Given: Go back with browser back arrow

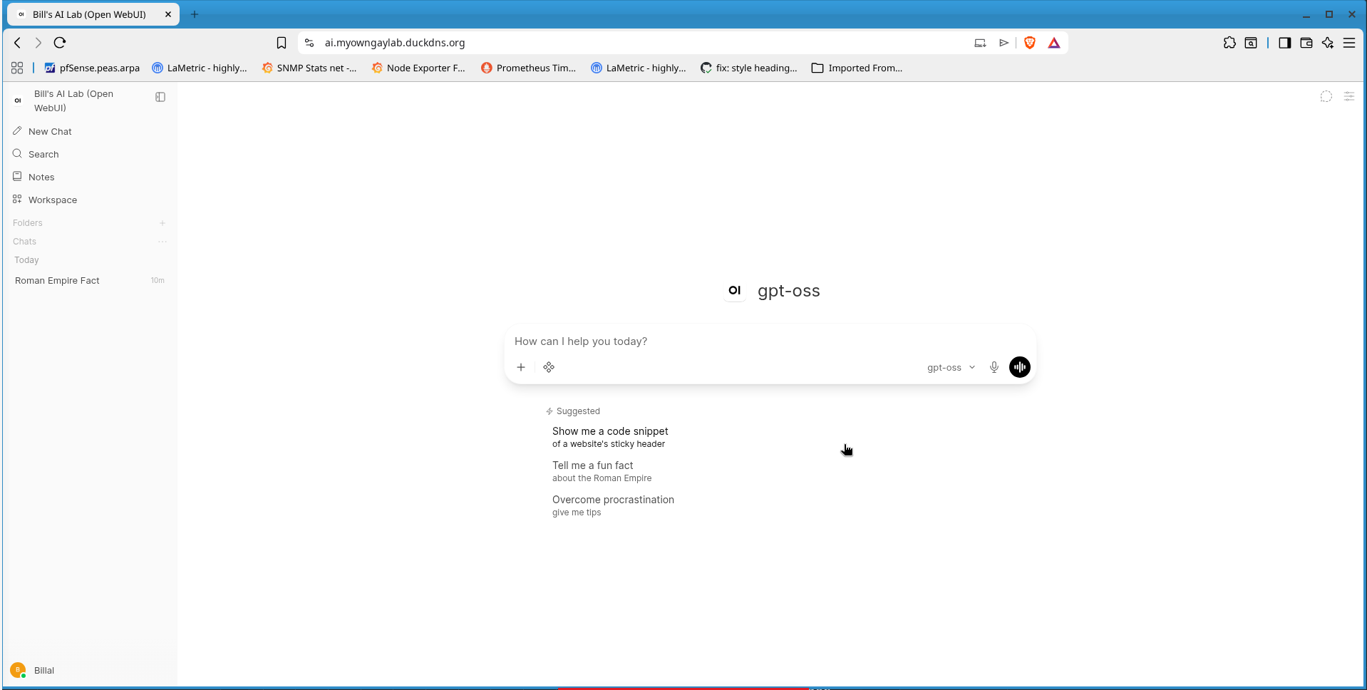Looking at the screenshot, I should point(18,43).
